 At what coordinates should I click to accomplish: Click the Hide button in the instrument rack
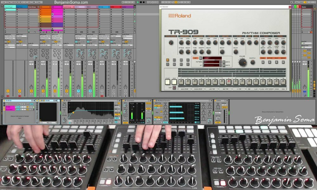pyautogui.click(x=31, y=104)
